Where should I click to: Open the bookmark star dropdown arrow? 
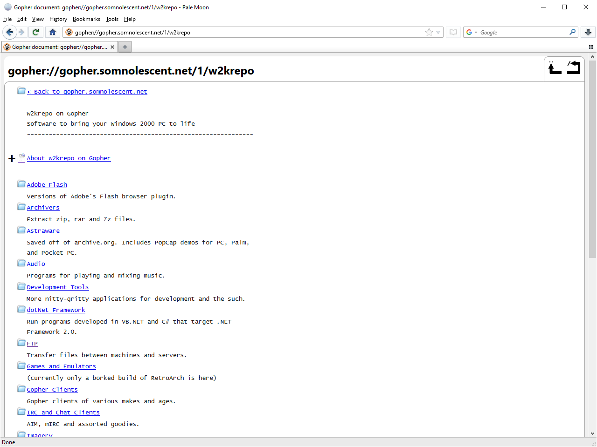[x=438, y=32]
